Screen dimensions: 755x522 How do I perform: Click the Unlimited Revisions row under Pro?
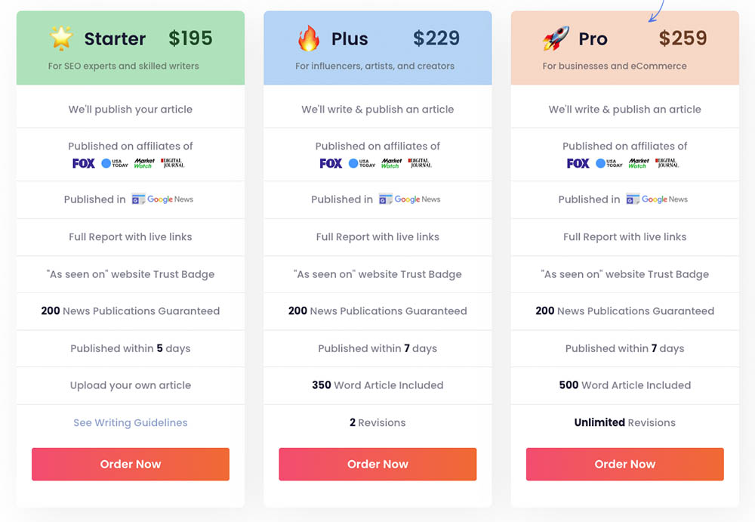point(624,423)
